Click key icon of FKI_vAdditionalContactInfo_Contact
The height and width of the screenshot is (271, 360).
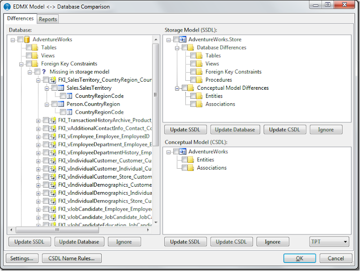(53, 129)
